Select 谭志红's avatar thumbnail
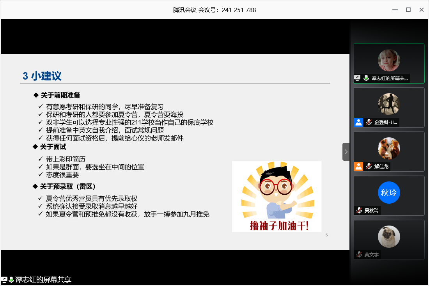The width and height of the screenshot is (429, 286). (x=389, y=60)
